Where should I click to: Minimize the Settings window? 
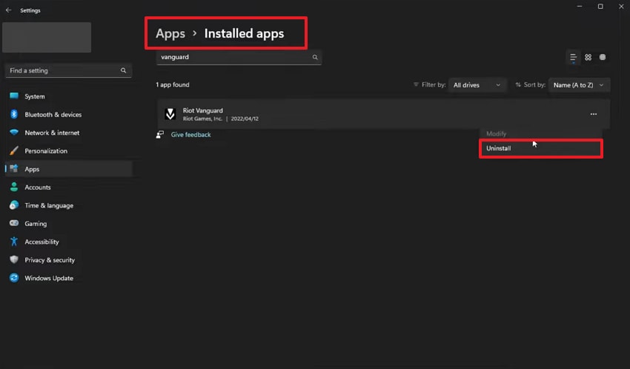point(580,7)
